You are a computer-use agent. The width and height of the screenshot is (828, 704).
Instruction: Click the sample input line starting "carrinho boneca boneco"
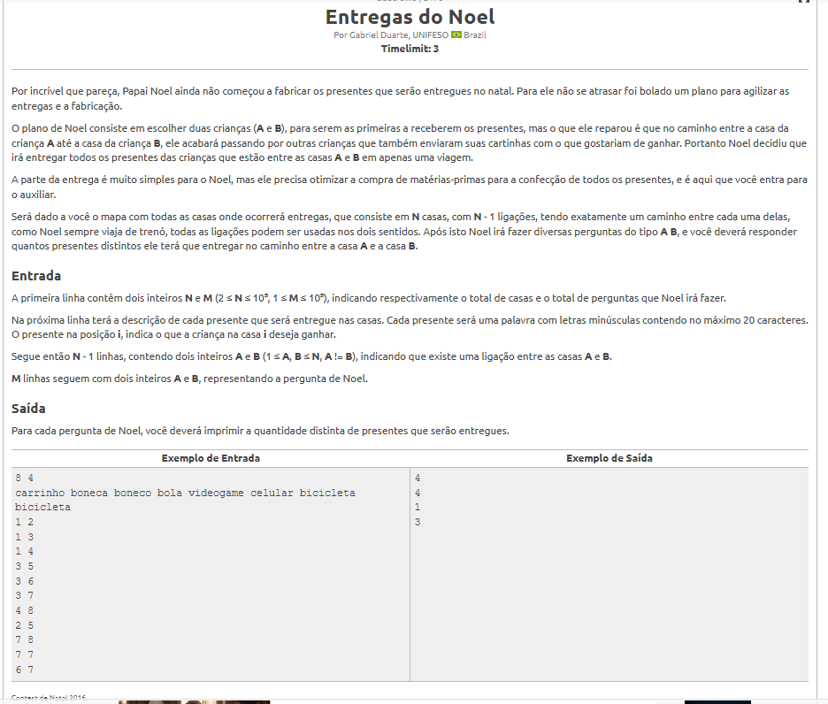coord(186,493)
